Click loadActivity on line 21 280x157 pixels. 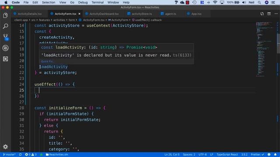tap(53, 67)
